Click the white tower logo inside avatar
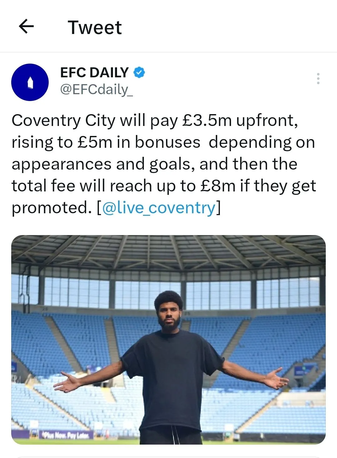The width and height of the screenshot is (337, 458). pos(30,83)
